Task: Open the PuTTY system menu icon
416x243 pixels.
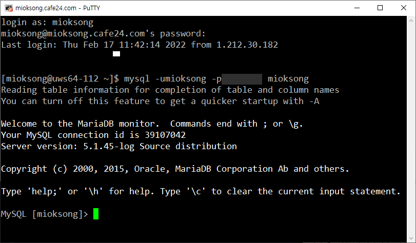Action: click(x=7, y=8)
